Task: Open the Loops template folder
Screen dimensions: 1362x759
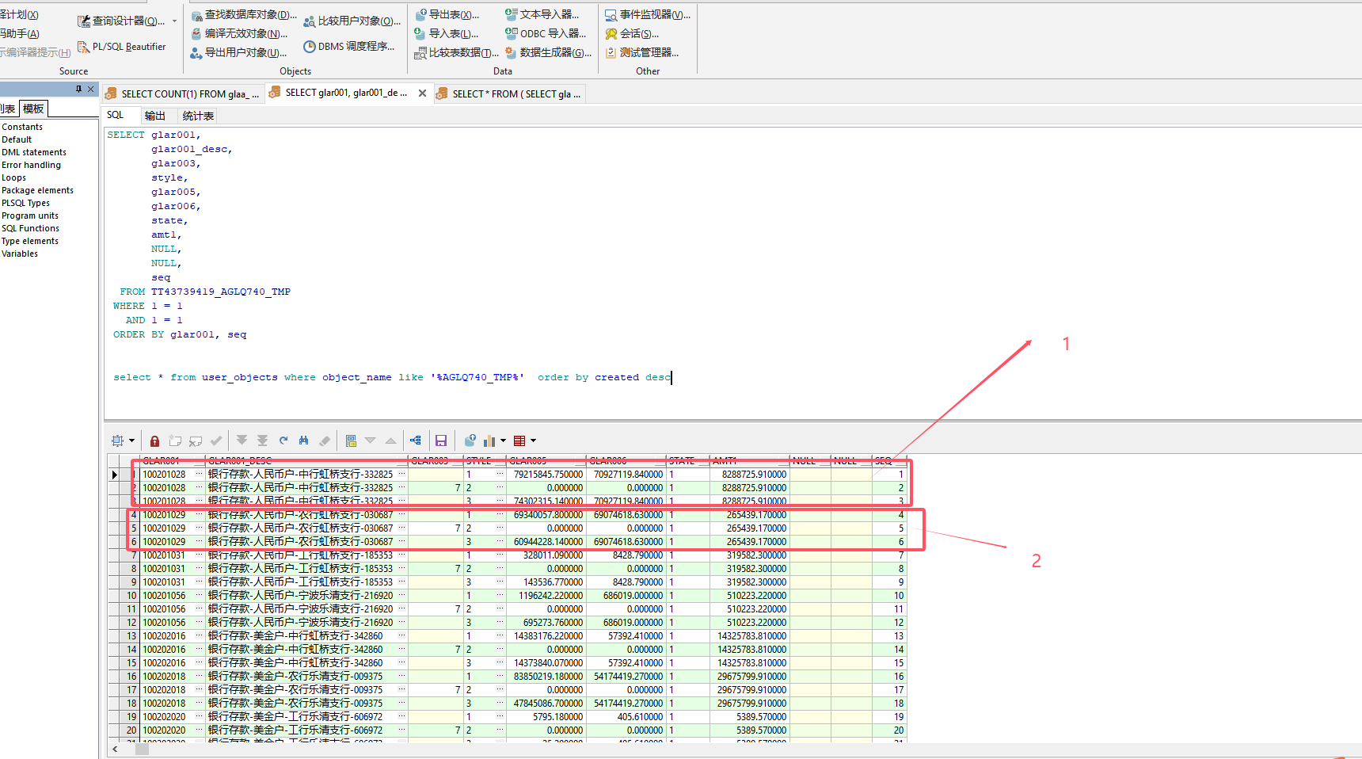Action: click(13, 177)
